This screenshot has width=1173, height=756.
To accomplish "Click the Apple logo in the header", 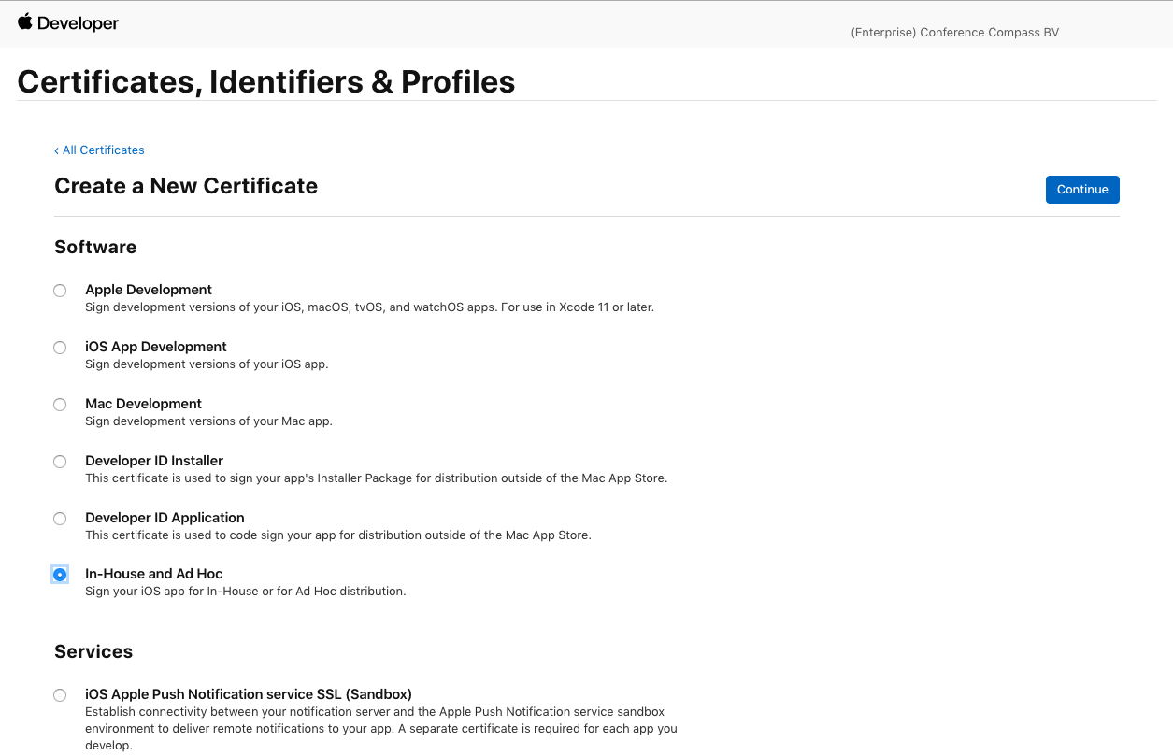I will pyautogui.click(x=25, y=22).
